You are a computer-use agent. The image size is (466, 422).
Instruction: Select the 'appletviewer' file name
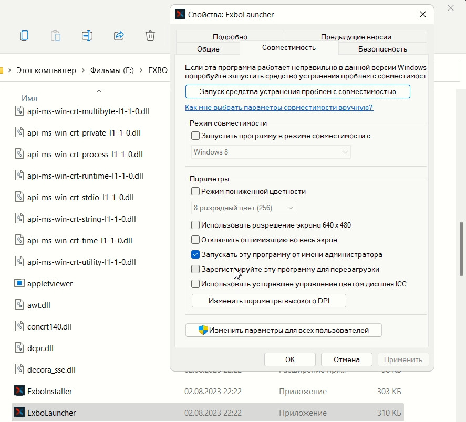pos(50,283)
